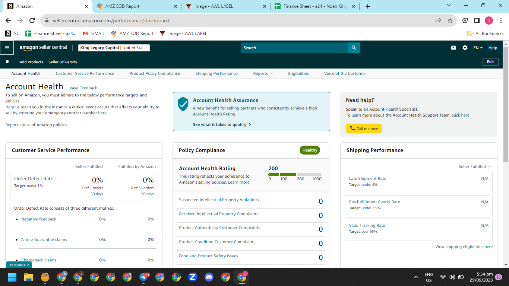Screen dimensions: 509x286
Task: Click the Wi-Fi icon in the system tray
Action: click(x=443, y=277)
